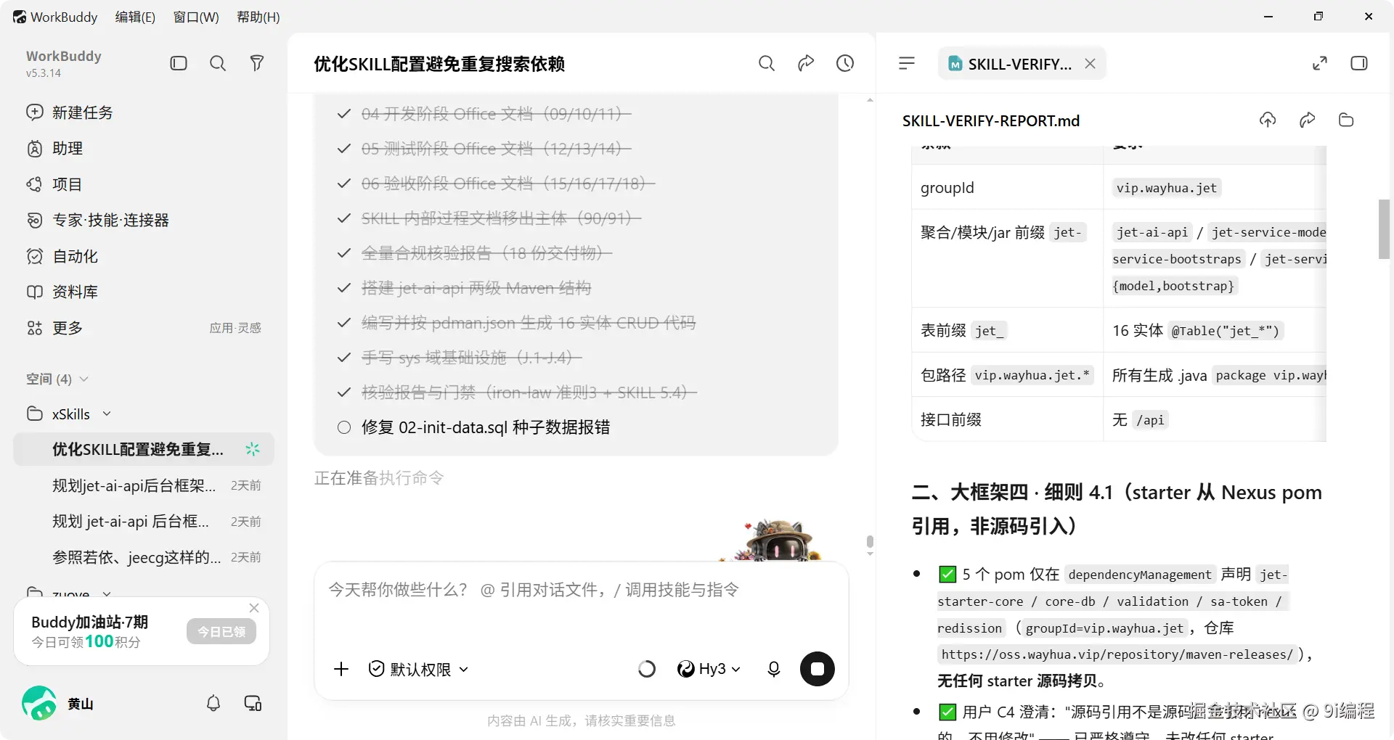Open the Hy3 model selector
1394x740 pixels.
pos(709,669)
